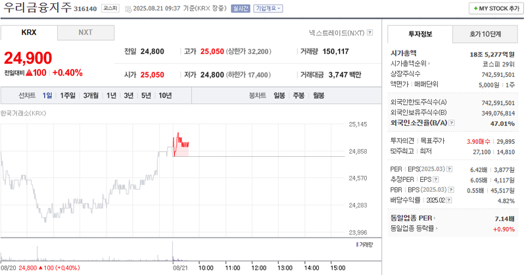Select the 5년 line chart period
Image resolution: width=526 pixels, height=275 pixels.
(146, 95)
